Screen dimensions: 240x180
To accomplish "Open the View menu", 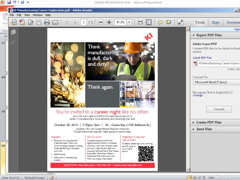I will click(27, 15).
